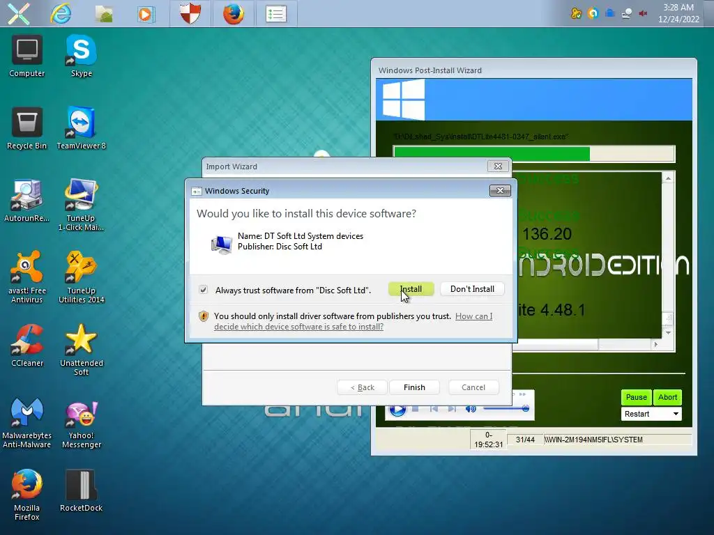Click Finish in the Import Wizard
Viewport: 714px width, 535px height.
pos(414,387)
